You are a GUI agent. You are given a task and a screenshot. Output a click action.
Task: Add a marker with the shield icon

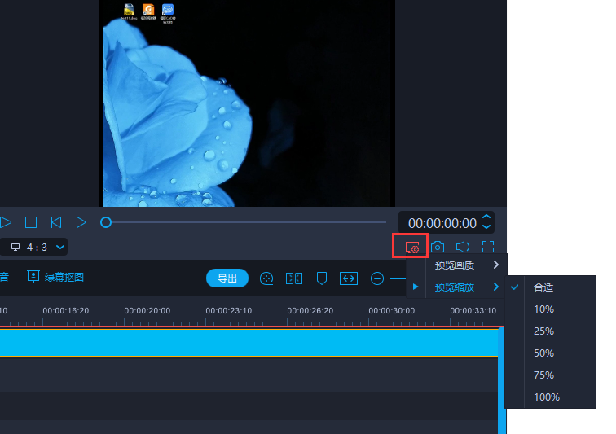[322, 278]
